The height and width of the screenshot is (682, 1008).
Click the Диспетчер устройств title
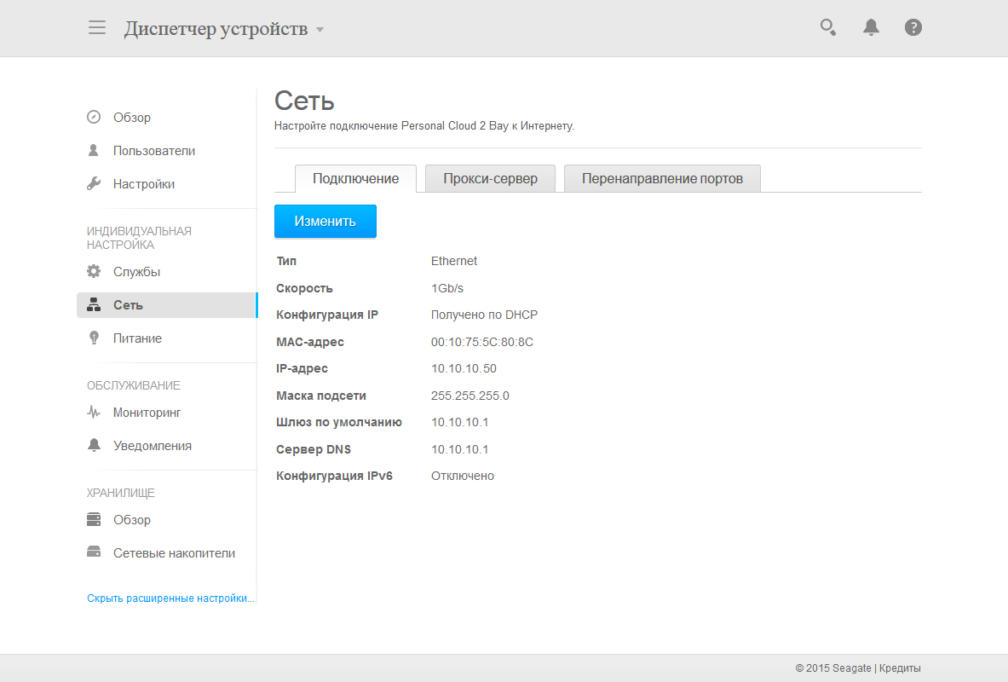216,29
